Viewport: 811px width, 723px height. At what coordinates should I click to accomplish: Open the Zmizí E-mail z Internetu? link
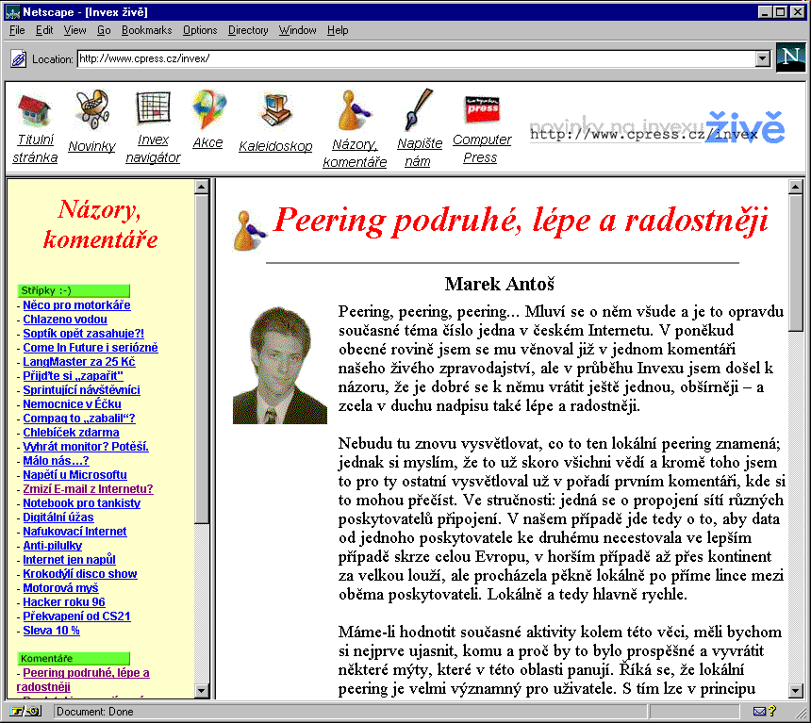tap(88, 488)
